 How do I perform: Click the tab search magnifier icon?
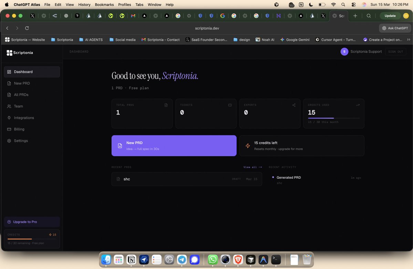369,16
